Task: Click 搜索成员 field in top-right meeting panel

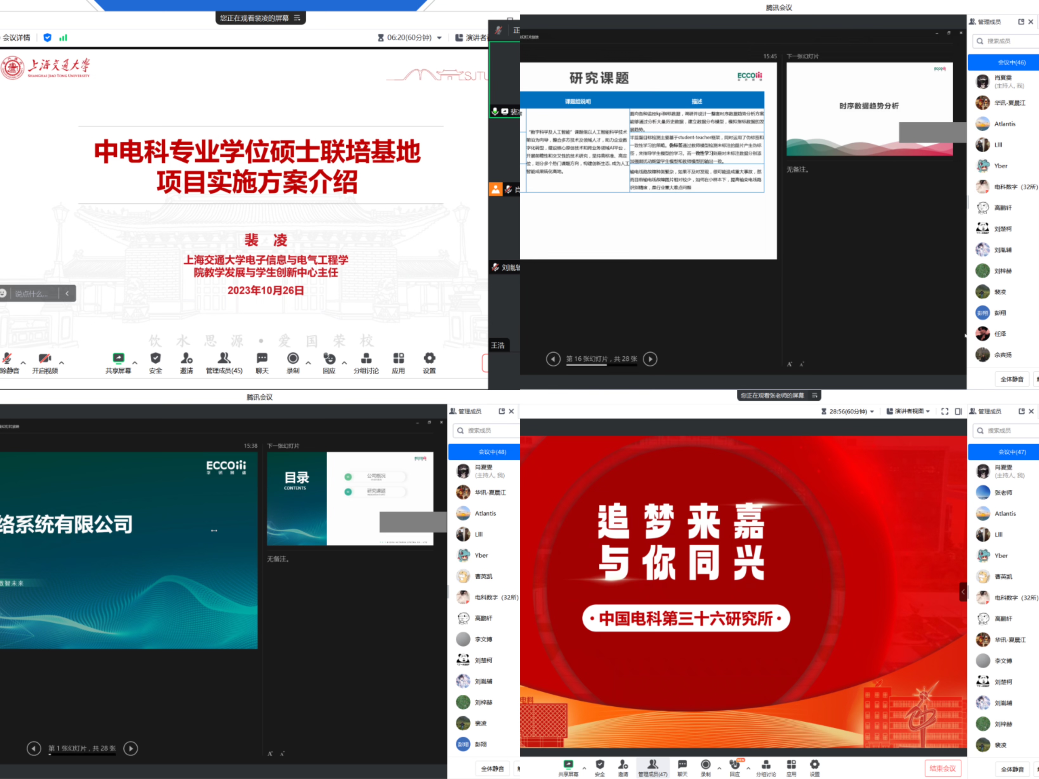Action: 1006,41
